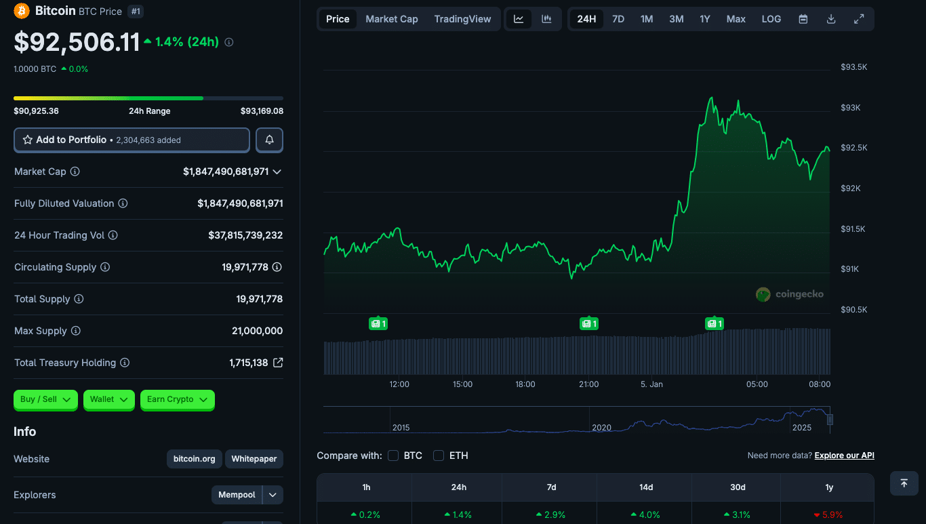Image resolution: width=926 pixels, height=524 pixels.
Task: Open the Mempool explorers dropdown
Action: [273, 495]
